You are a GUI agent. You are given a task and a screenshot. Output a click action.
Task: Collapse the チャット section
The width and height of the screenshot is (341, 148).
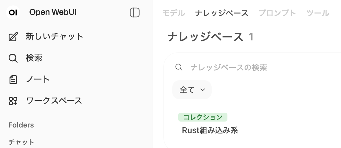pyautogui.click(x=21, y=142)
